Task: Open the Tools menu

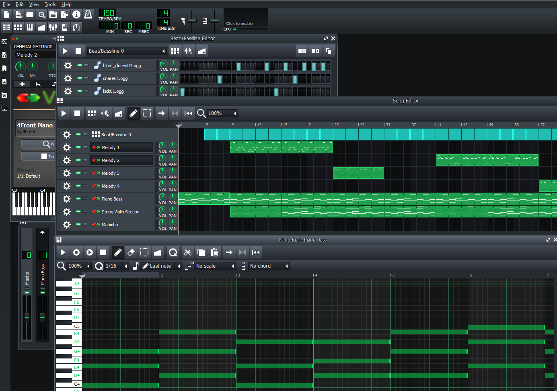Action: click(50, 4)
